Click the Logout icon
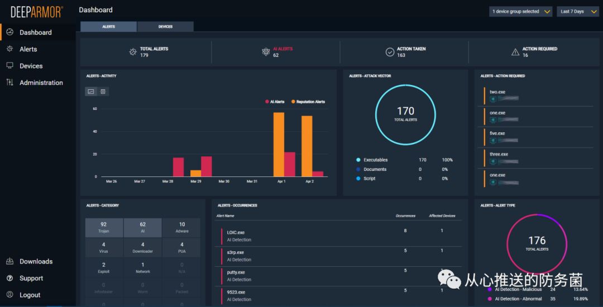The height and width of the screenshot is (307, 603). [x=10, y=295]
